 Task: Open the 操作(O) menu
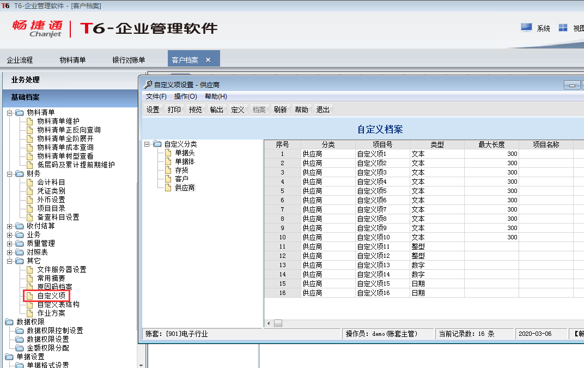[185, 96]
